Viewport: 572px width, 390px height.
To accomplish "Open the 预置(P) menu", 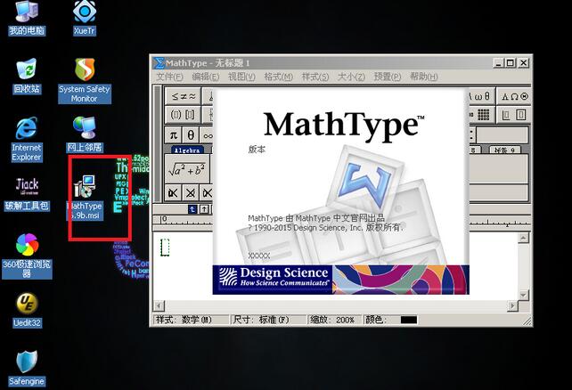I will point(388,77).
